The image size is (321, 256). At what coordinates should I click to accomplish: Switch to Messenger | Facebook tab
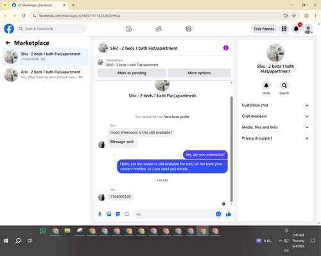39,5
